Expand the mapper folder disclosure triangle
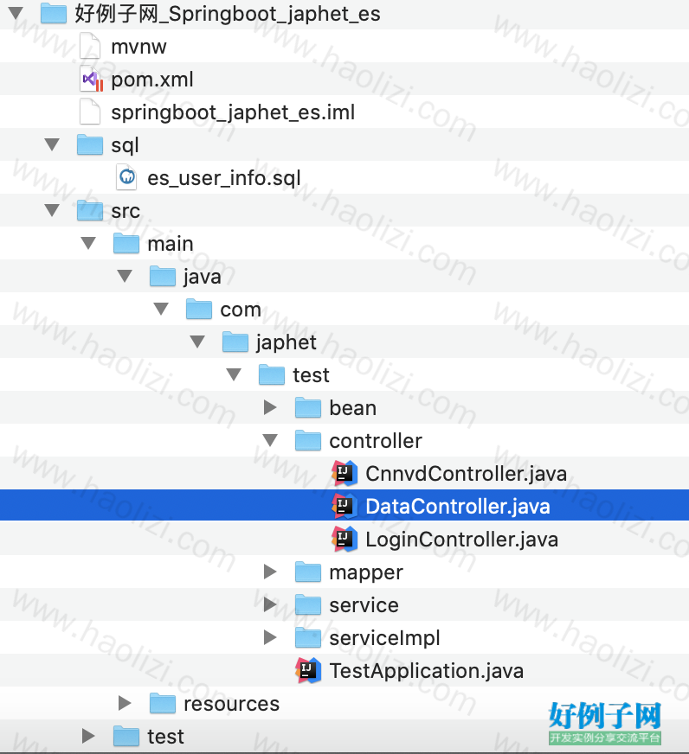This screenshot has width=689, height=754. 270,572
